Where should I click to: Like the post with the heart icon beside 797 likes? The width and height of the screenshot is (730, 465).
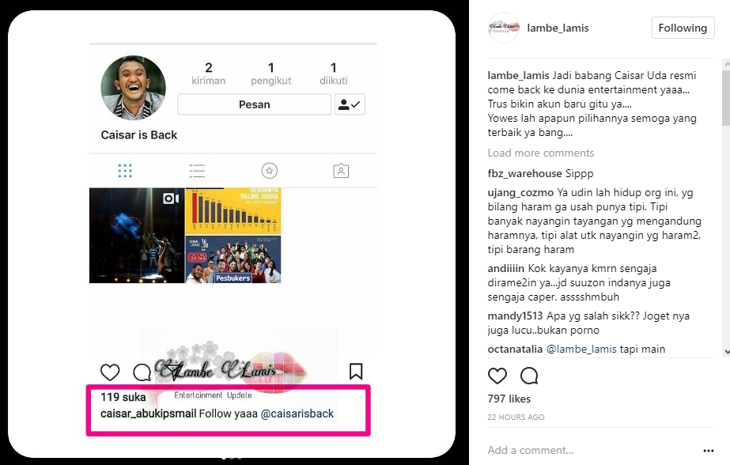497,376
